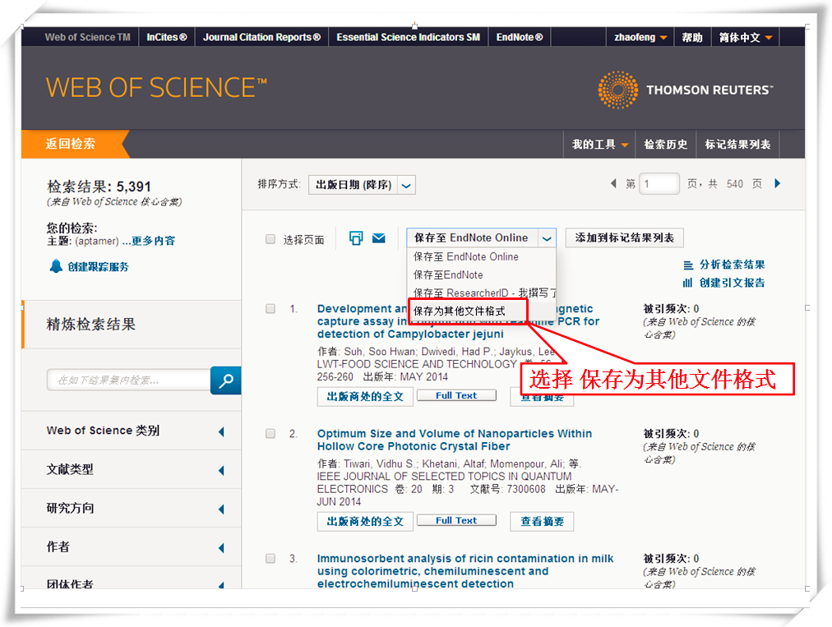Click the email envelope icon
This screenshot has width=832, height=627.
[x=378, y=238]
